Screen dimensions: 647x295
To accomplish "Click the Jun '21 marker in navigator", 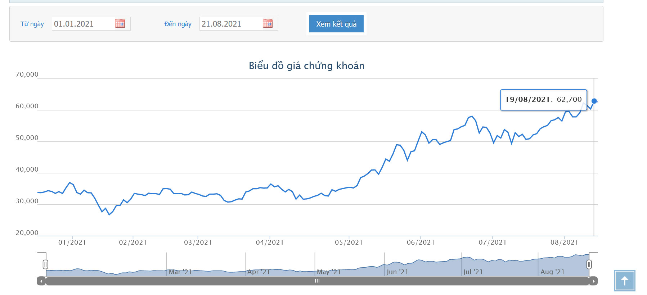I will (397, 272).
